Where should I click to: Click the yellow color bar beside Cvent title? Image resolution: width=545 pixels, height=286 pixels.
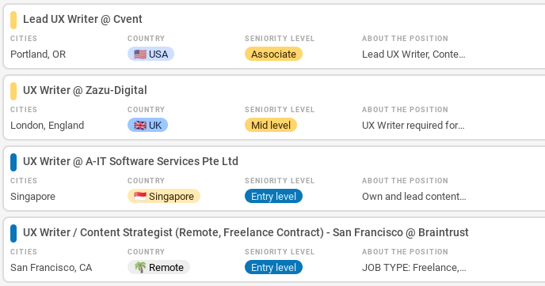[13, 20]
